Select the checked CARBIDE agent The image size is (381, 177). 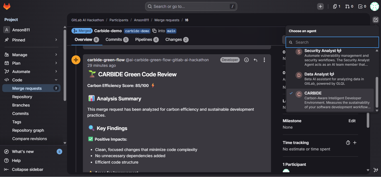(x=330, y=100)
